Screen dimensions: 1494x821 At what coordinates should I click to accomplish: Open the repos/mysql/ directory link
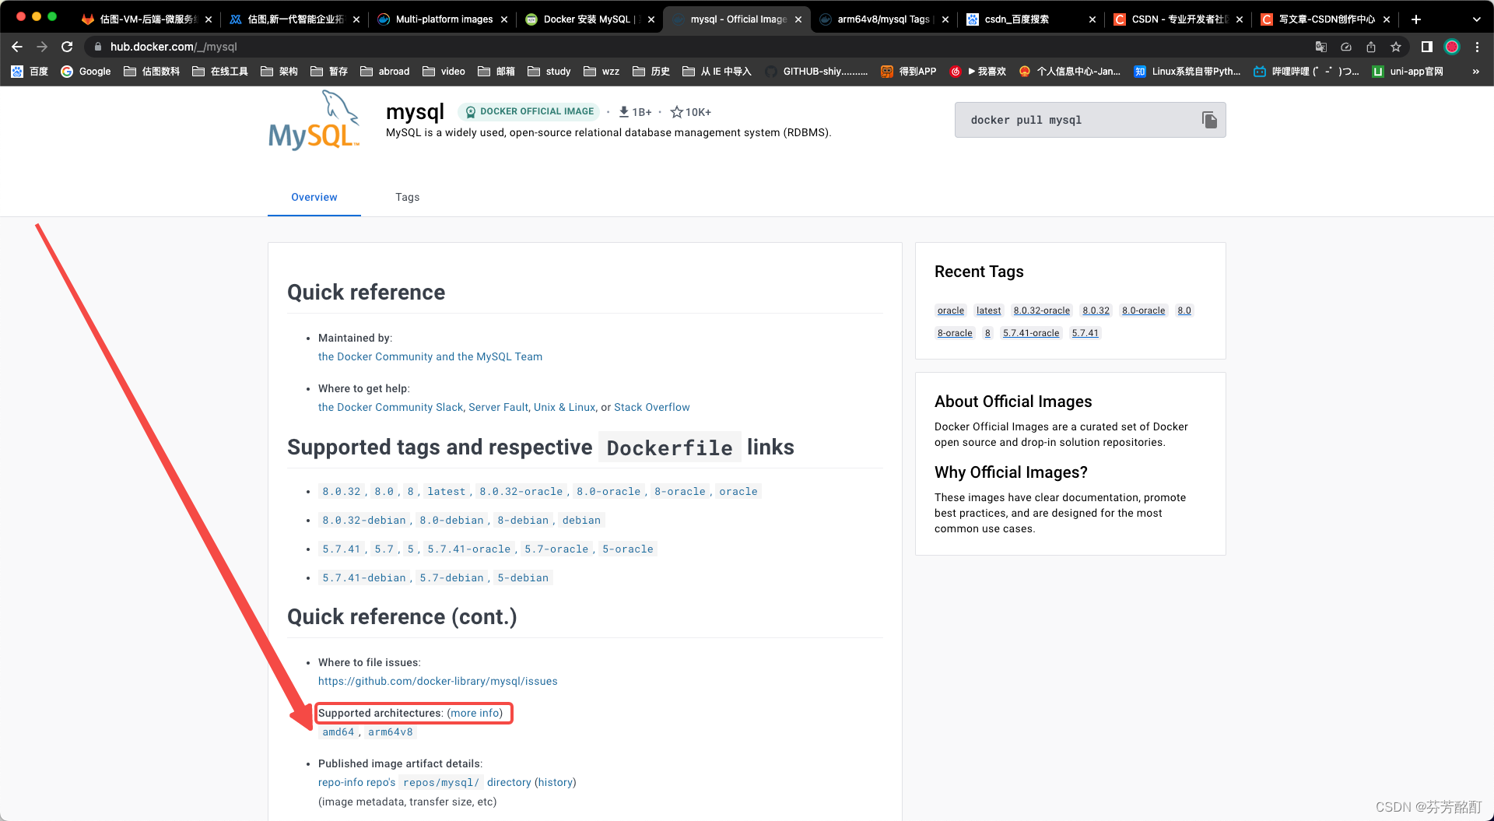pos(441,783)
